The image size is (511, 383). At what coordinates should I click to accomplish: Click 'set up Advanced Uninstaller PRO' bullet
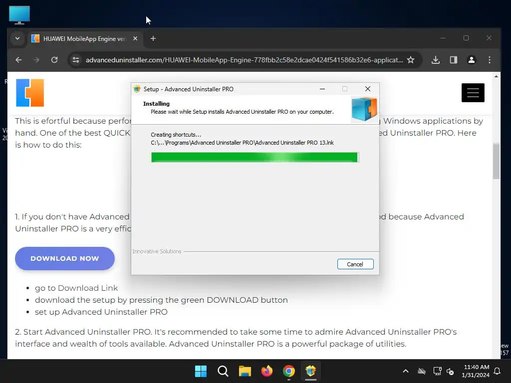point(101,312)
